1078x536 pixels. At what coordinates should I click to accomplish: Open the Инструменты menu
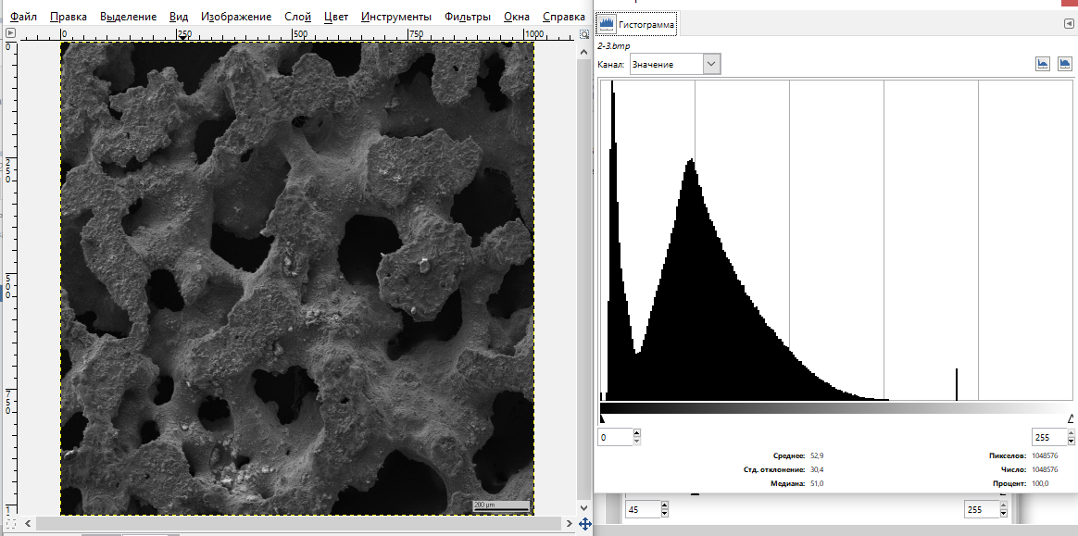pyautogui.click(x=396, y=17)
